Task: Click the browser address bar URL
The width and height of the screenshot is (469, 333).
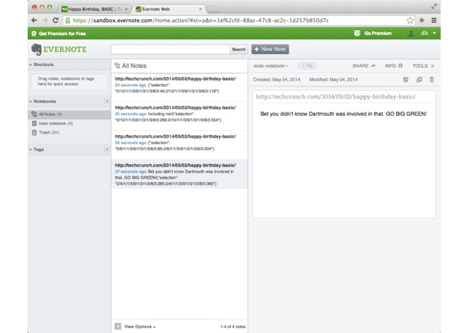Action: [x=200, y=20]
